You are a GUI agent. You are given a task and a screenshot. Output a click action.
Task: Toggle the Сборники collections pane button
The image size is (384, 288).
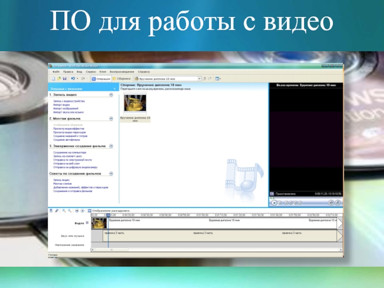click(x=123, y=78)
